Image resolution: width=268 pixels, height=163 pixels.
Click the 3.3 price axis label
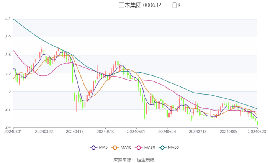(8, 73)
